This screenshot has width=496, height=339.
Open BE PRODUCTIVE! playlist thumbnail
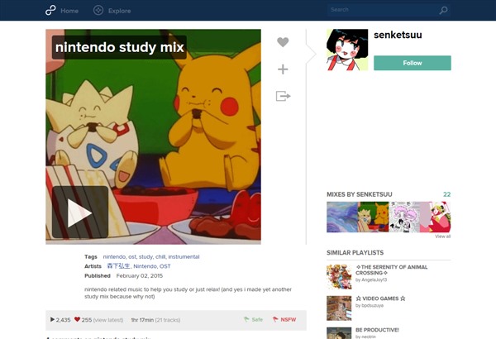click(x=339, y=333)
